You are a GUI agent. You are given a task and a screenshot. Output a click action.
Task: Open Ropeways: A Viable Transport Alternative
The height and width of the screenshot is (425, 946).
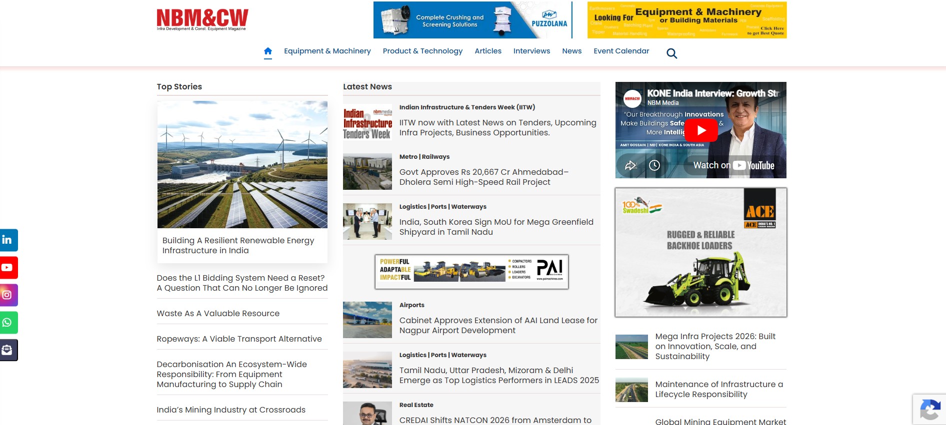click(239, 339)
